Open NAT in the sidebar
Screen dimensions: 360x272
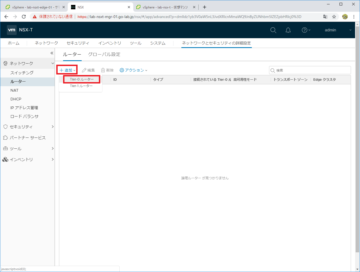[x=14, y=90]
